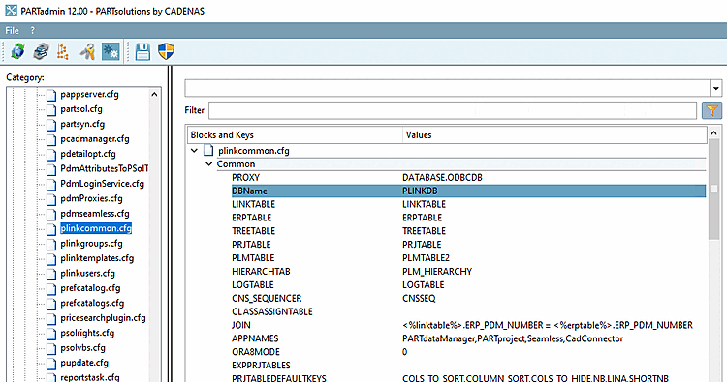This screenshot has height=382, width=727.
Task: Click the Values column header
Action: 554,135
